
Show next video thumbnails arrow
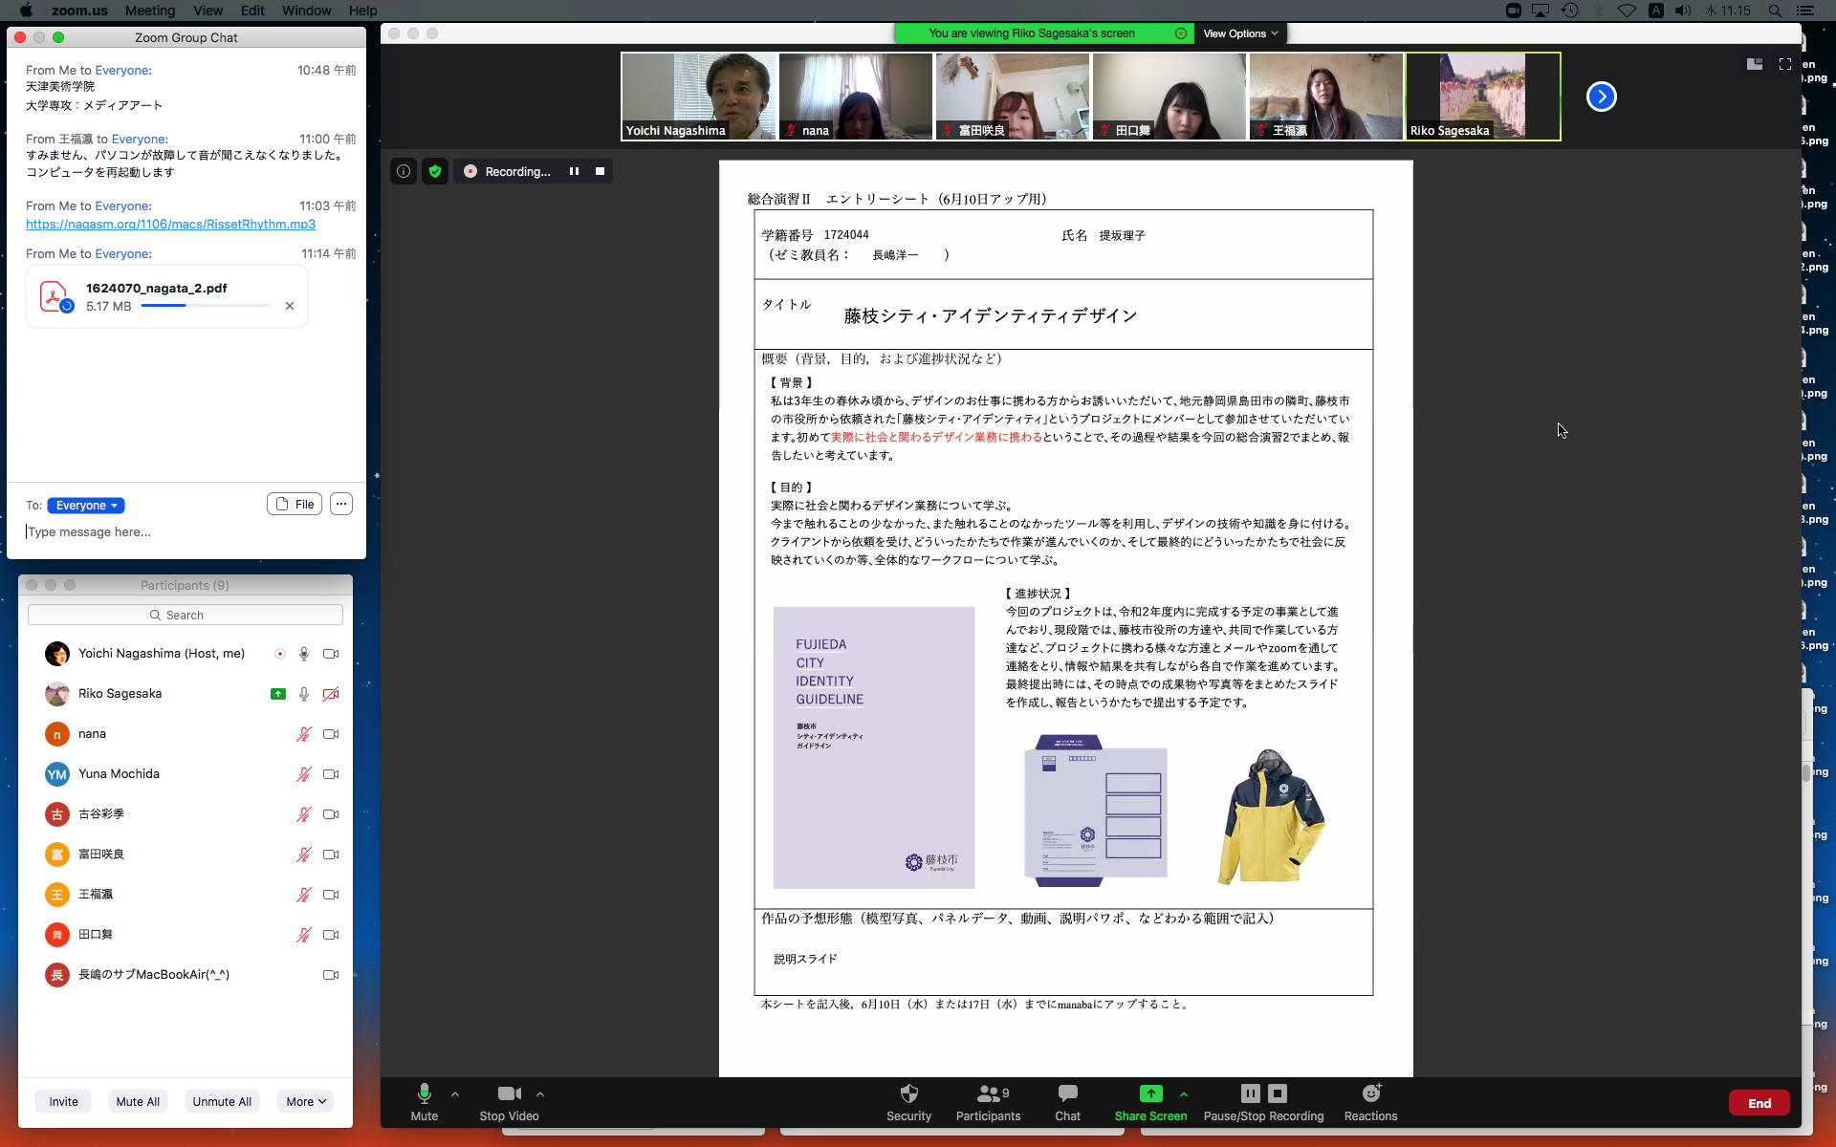pyautogui.click(x=1601, y=97)
